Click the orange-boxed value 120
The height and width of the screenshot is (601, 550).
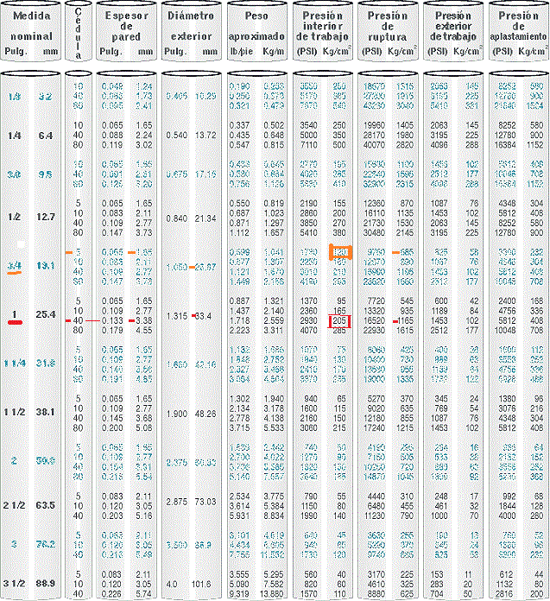click(339, 250)
